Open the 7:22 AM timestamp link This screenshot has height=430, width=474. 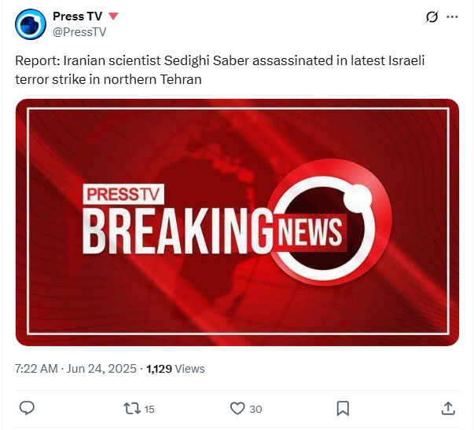(x=36, y=369)
